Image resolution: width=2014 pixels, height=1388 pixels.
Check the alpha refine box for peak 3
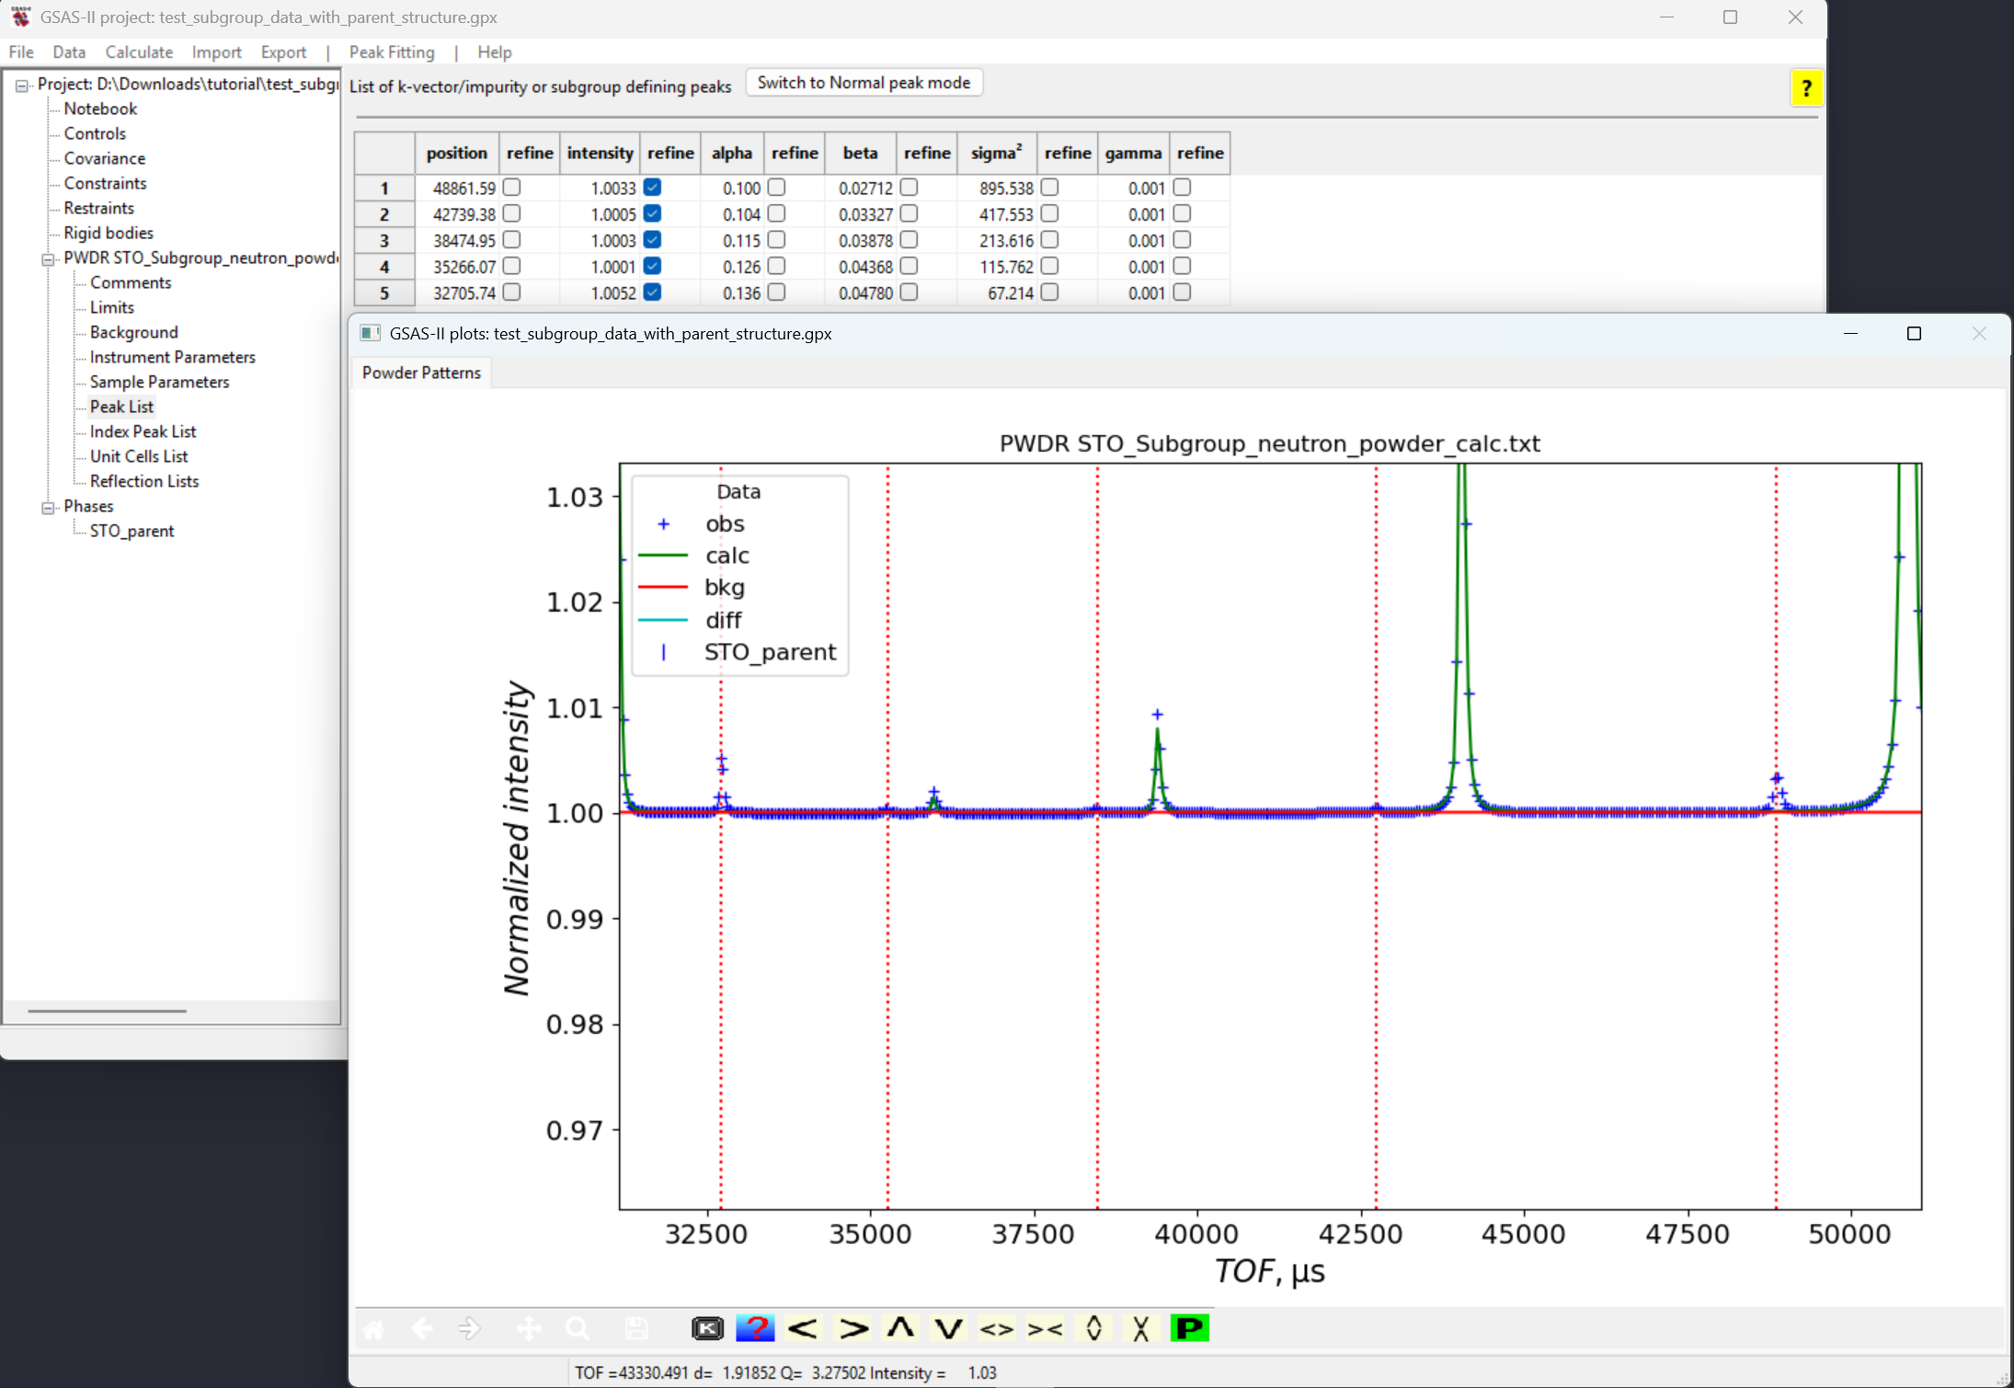pyautogui.click(x=777, y=240)
